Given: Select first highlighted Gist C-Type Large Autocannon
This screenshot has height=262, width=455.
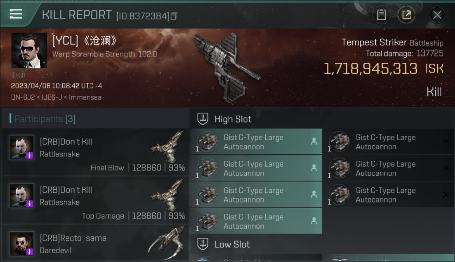Looking at the screenshot, I should tap(256, 142).
